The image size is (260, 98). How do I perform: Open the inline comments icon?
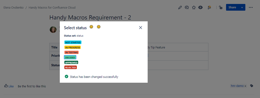coord(187,8)
